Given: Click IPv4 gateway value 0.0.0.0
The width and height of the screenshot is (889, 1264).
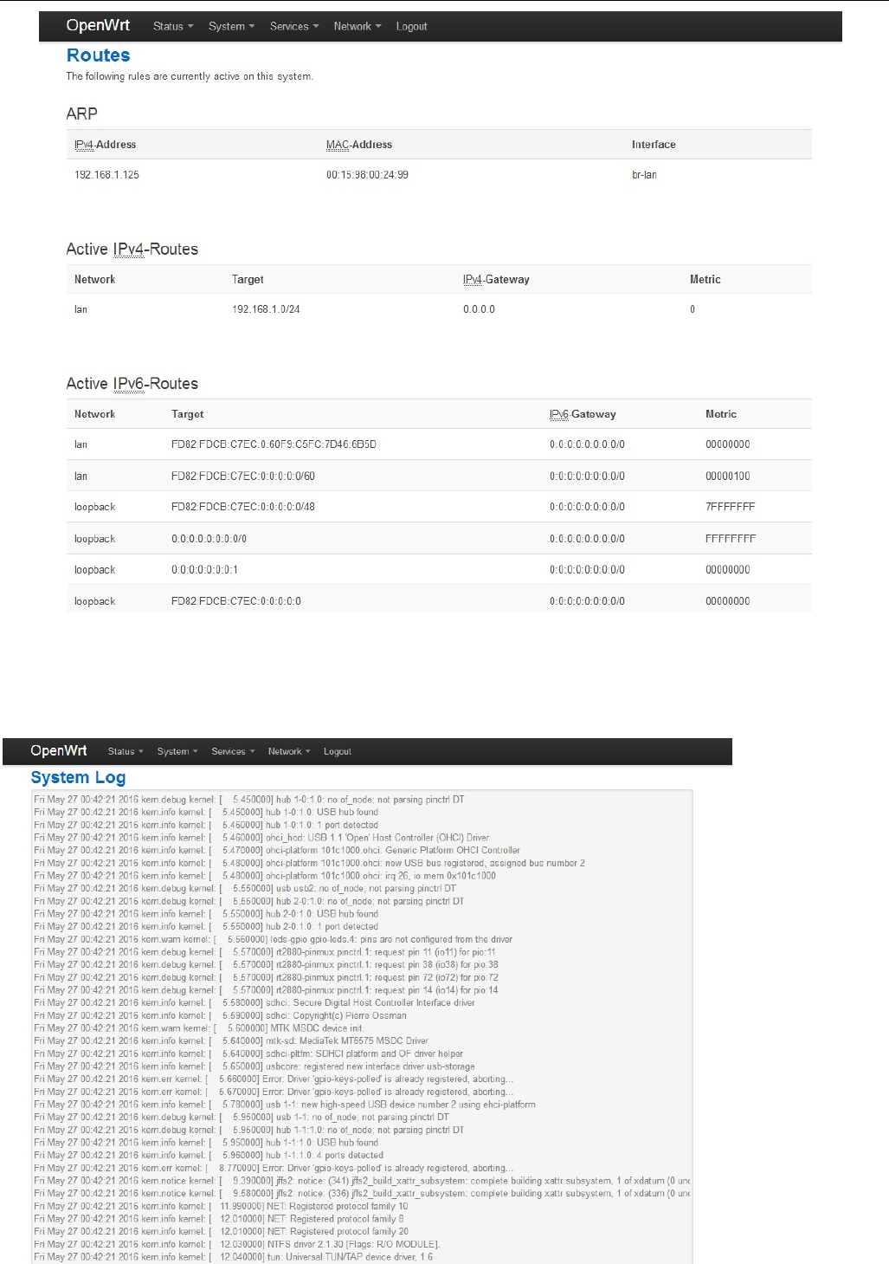Looking at the screenshot, I should [x=479, y=309].
